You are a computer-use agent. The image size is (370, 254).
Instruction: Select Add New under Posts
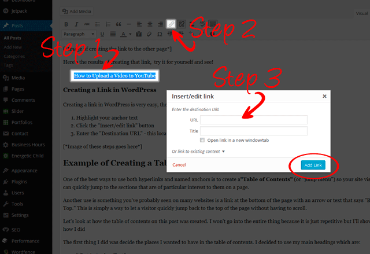pos(13,47)
